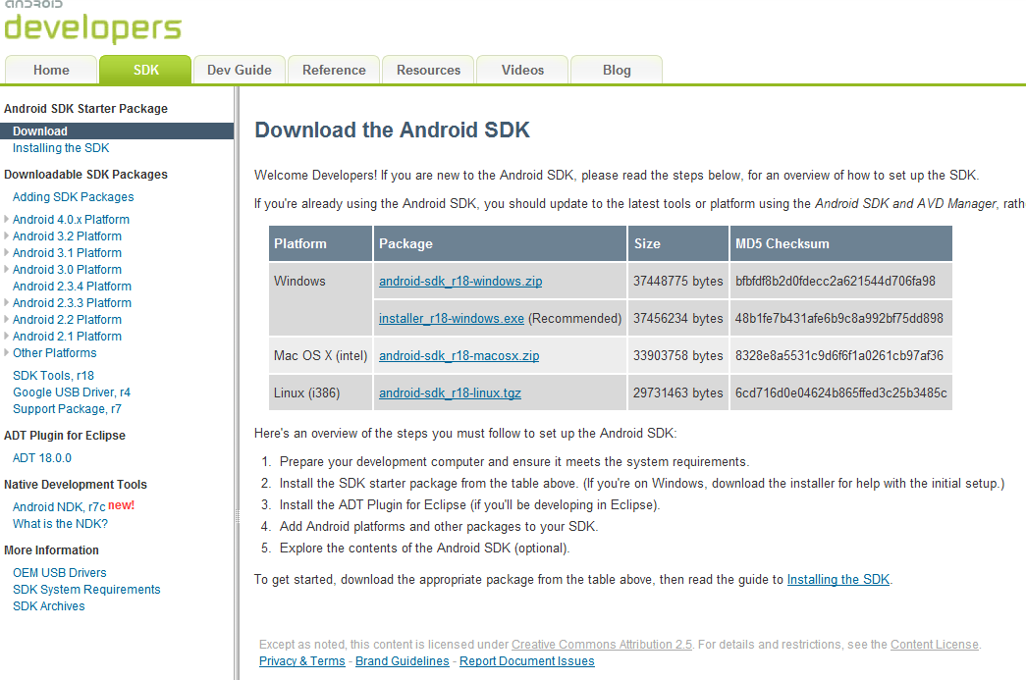Image resolution: width=1026 pixels, height=680 pixels.
Task: Download android-sdk_r18-windows.zip
Action: 460,282
